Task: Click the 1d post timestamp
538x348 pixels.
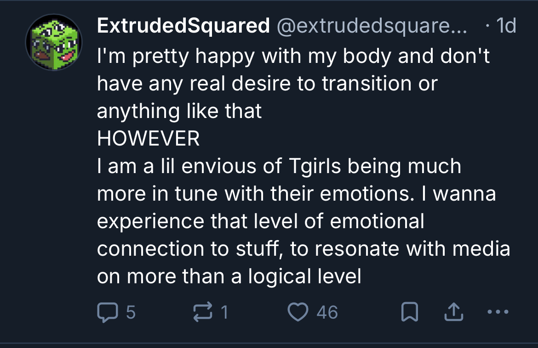Action: (x=506, y=26)
